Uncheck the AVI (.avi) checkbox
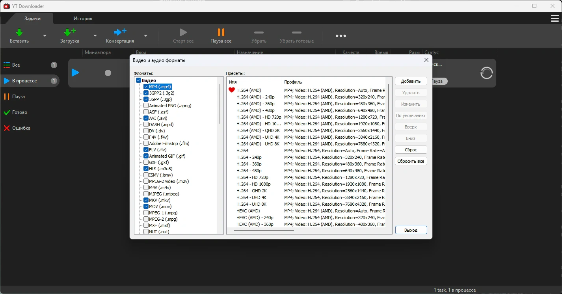Screen dimensions: 562x294 tap(146, 118)
